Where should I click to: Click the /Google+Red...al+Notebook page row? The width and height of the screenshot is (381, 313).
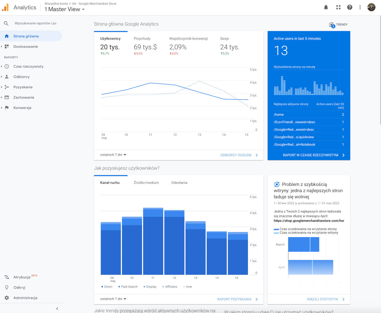tap(309, 145)
